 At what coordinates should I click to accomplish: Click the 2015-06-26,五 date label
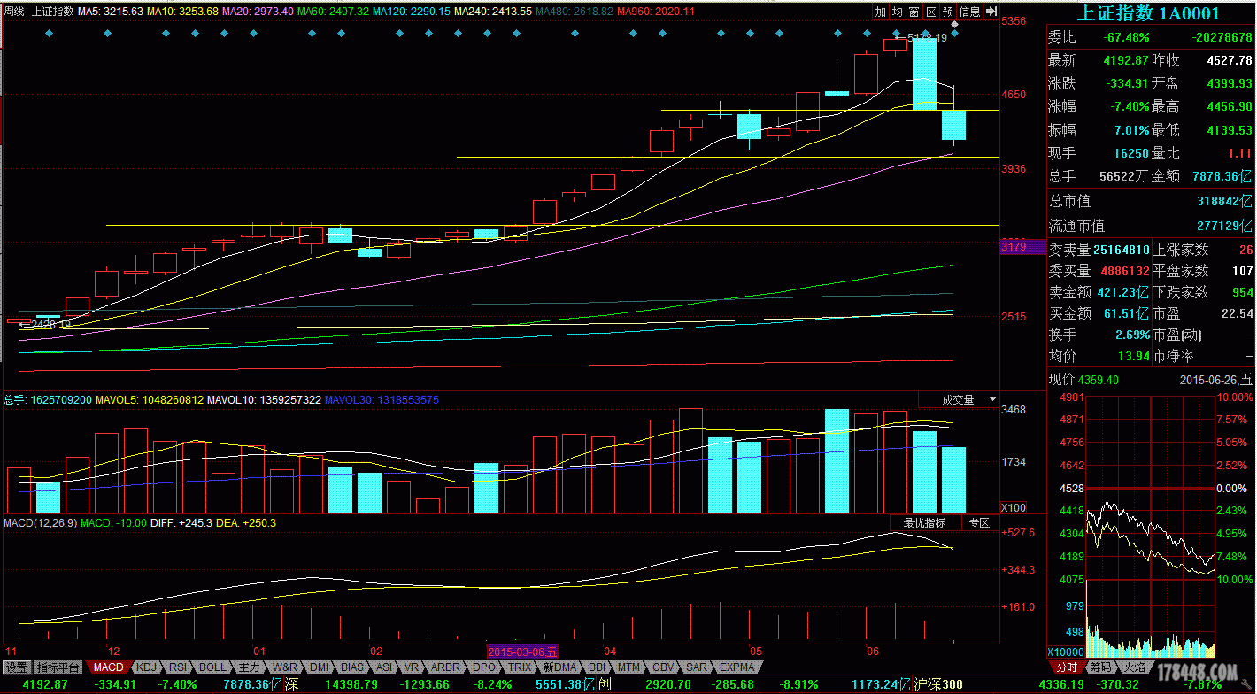pos(1216,380)
